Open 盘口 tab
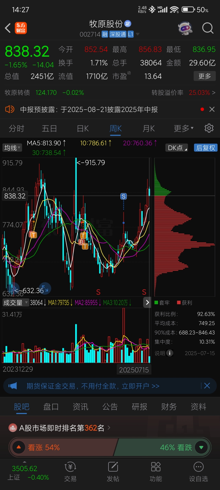The width and height of the screenshot is (220, 490). [51, 407]
